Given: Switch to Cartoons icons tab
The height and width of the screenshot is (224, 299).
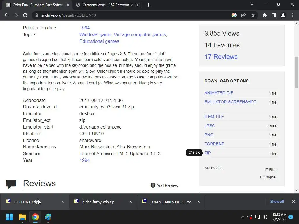Looking at the screenshot, I should 107,5.
